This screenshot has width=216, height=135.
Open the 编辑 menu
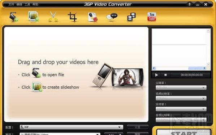click(x=19, y=4)
